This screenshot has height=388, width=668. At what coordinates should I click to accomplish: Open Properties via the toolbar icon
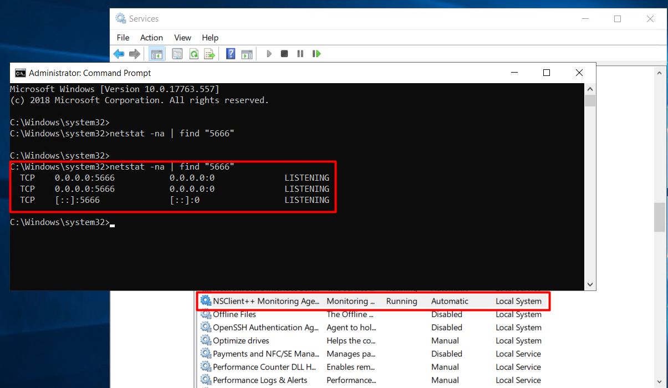tap(177, 54)
